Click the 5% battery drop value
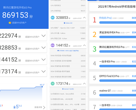 pyautogui.click(x=19, y=107)
